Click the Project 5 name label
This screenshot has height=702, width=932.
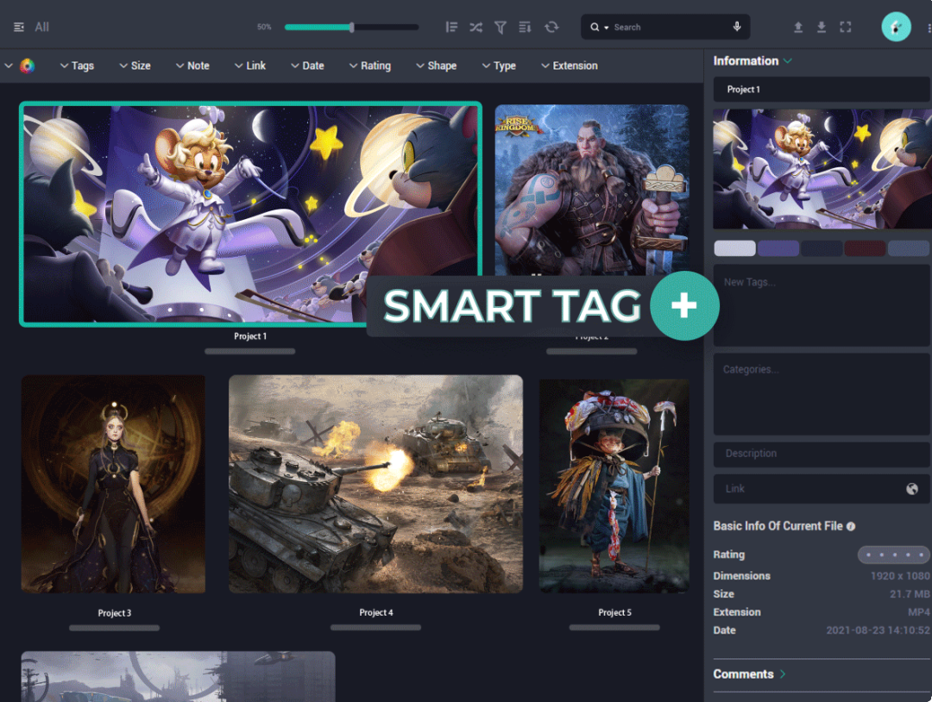[614, 612]
